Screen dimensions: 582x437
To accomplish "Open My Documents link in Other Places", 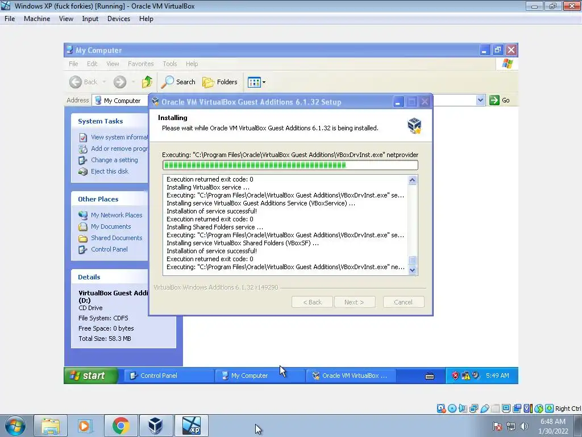I will point(111,226).
